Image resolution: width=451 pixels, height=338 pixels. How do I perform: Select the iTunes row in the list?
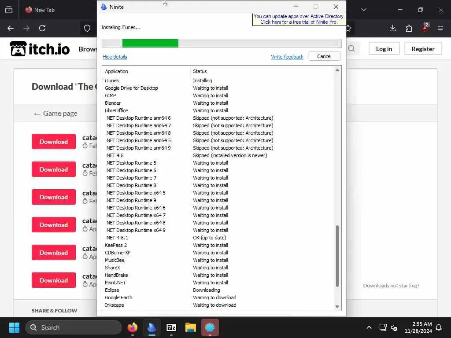tap(218, 81)
